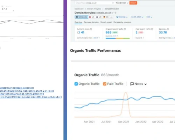Screen dimensions: 175x140
Task: Open the URL link containing 1076
Action: (22, 94)
